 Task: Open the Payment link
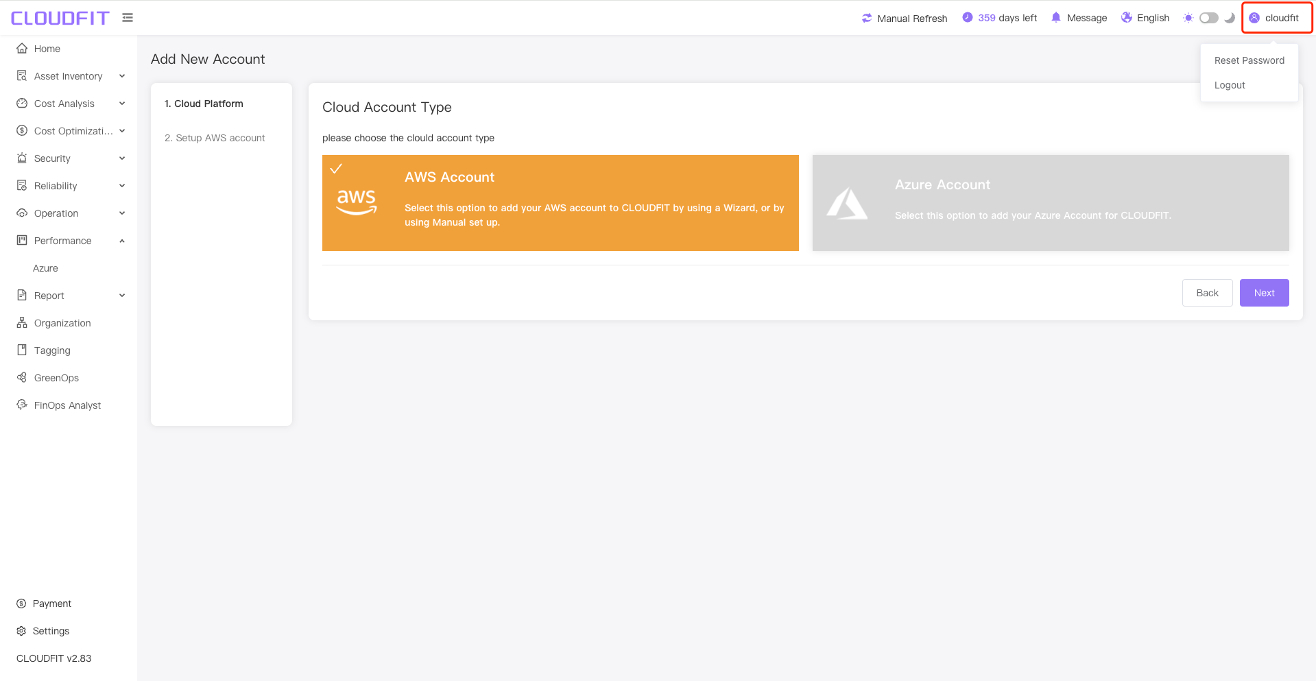(x=52, y=604)
